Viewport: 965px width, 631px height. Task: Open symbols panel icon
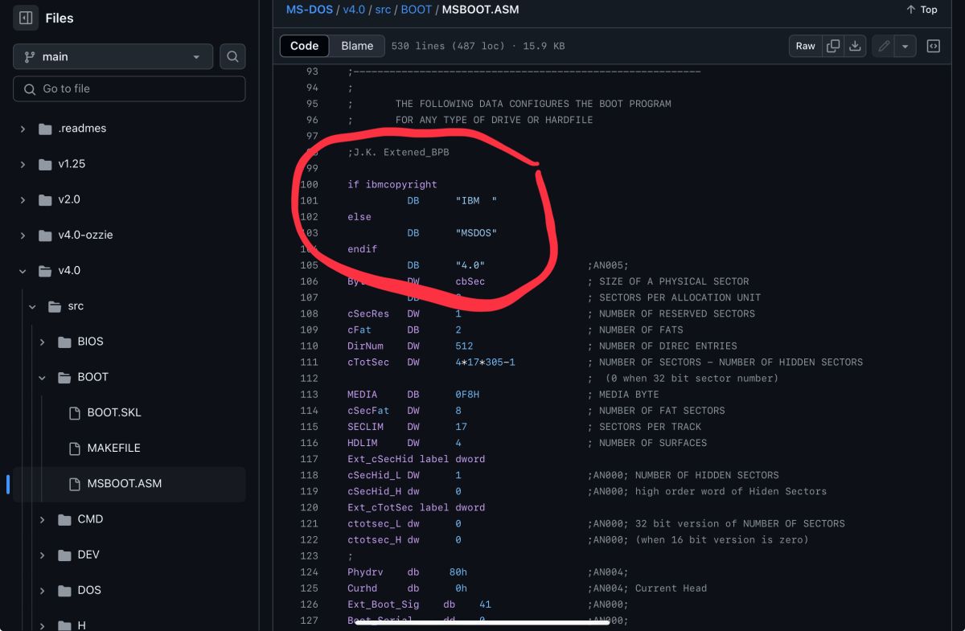[934, 46]
